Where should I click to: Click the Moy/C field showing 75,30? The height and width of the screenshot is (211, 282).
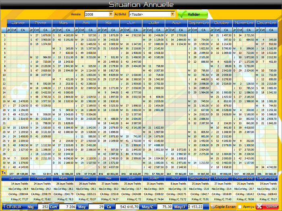163,206
